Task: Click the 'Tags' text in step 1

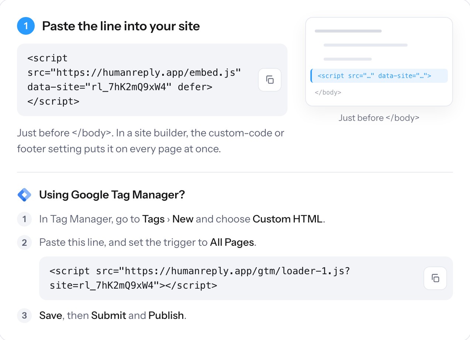Action: point(153,219)
